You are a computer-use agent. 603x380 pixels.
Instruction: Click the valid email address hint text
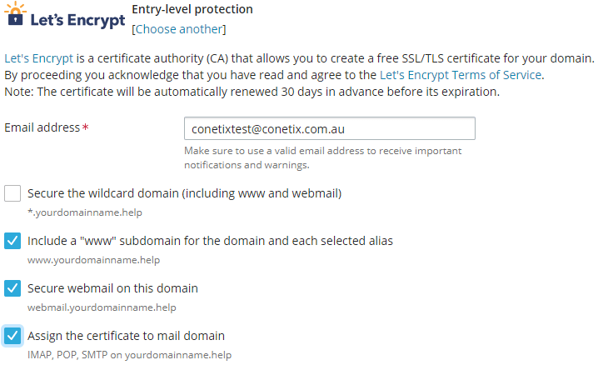pos(323,157)
